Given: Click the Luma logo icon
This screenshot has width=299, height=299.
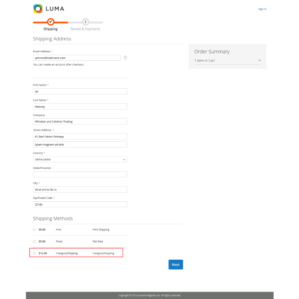Looking at the screenshot, I should tap(37, 8).
